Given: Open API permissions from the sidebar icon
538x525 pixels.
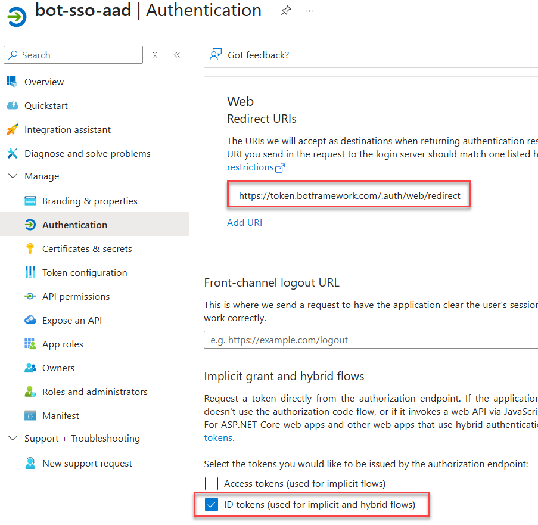Looking at the screenshot, I should [32, 296].
